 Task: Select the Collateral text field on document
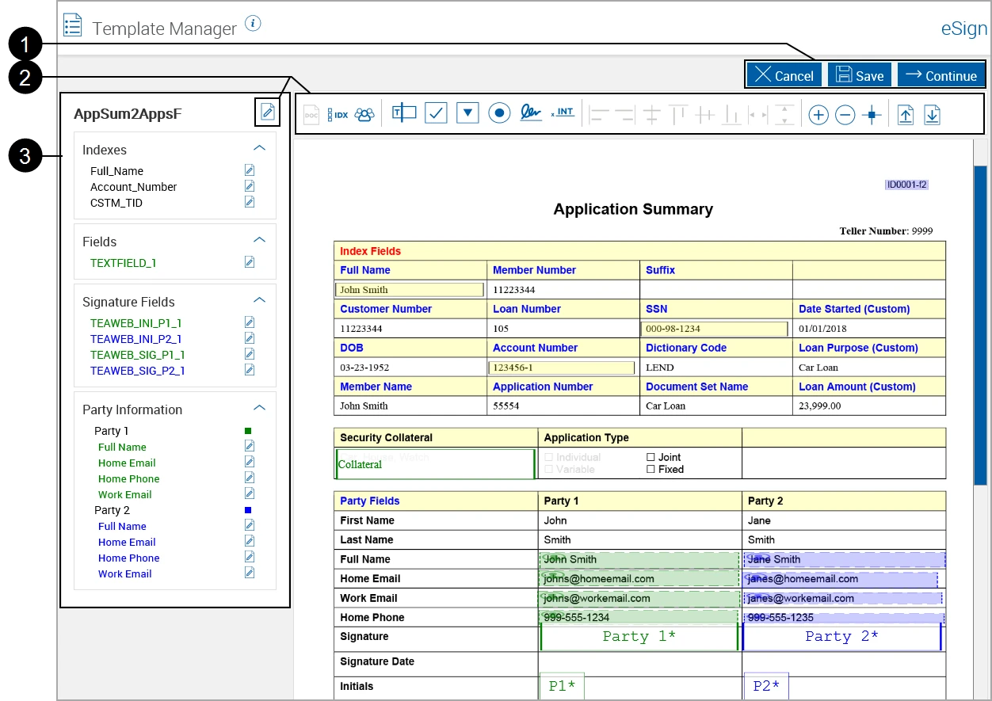pos(436,464)
